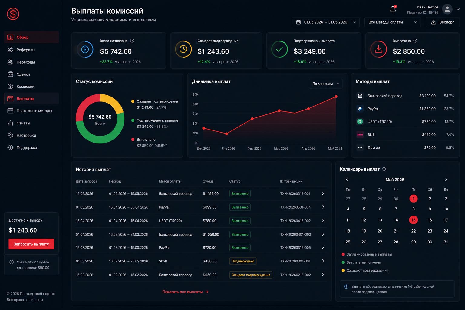Open the notification bell
This screenshot has height=310, width=465.
[393, 9]
